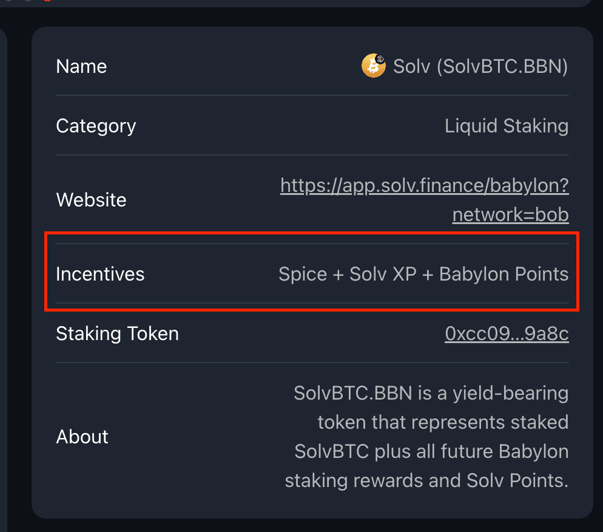Click the 'token that represents staked' line
Viewport: 603px width, 532px height.
click(x=443, y=422)
